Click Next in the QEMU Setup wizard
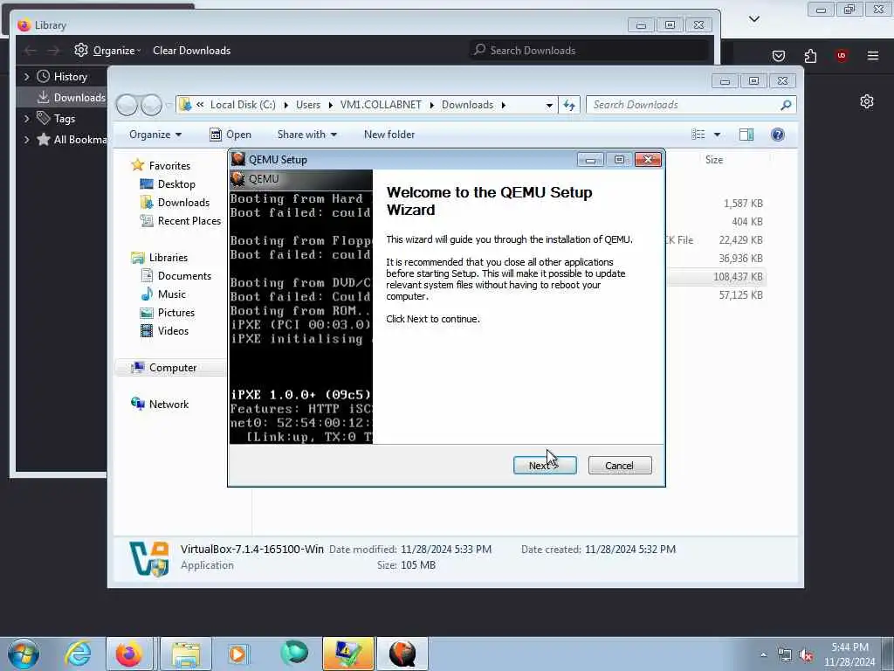Viewport: 894px width, 671px height. click(545, 466)
